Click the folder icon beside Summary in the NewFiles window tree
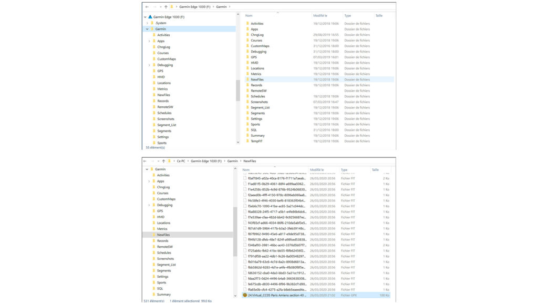Screen dimensions: 538x303 [154, 295]
